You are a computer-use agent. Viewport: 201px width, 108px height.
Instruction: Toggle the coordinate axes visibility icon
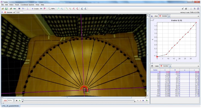(28, 9)
